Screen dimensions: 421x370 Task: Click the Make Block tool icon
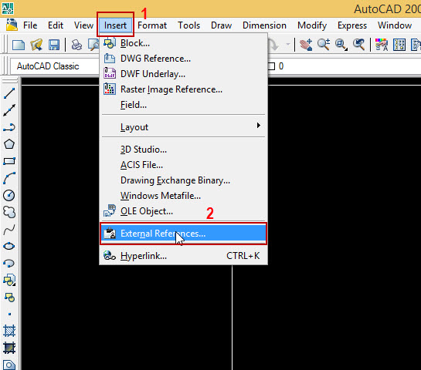coord(9,297)
